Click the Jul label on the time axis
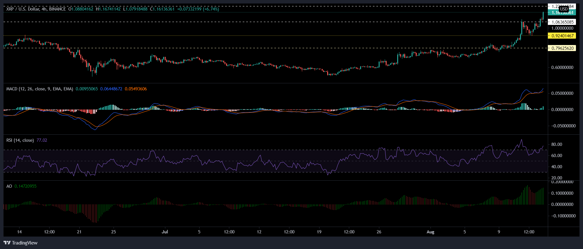This screenshot has height=249, width=583. click(165, 232)
